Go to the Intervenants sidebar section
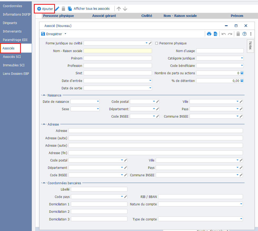The width and height of the screenshot is (258, 231). [x=12, y=31]
